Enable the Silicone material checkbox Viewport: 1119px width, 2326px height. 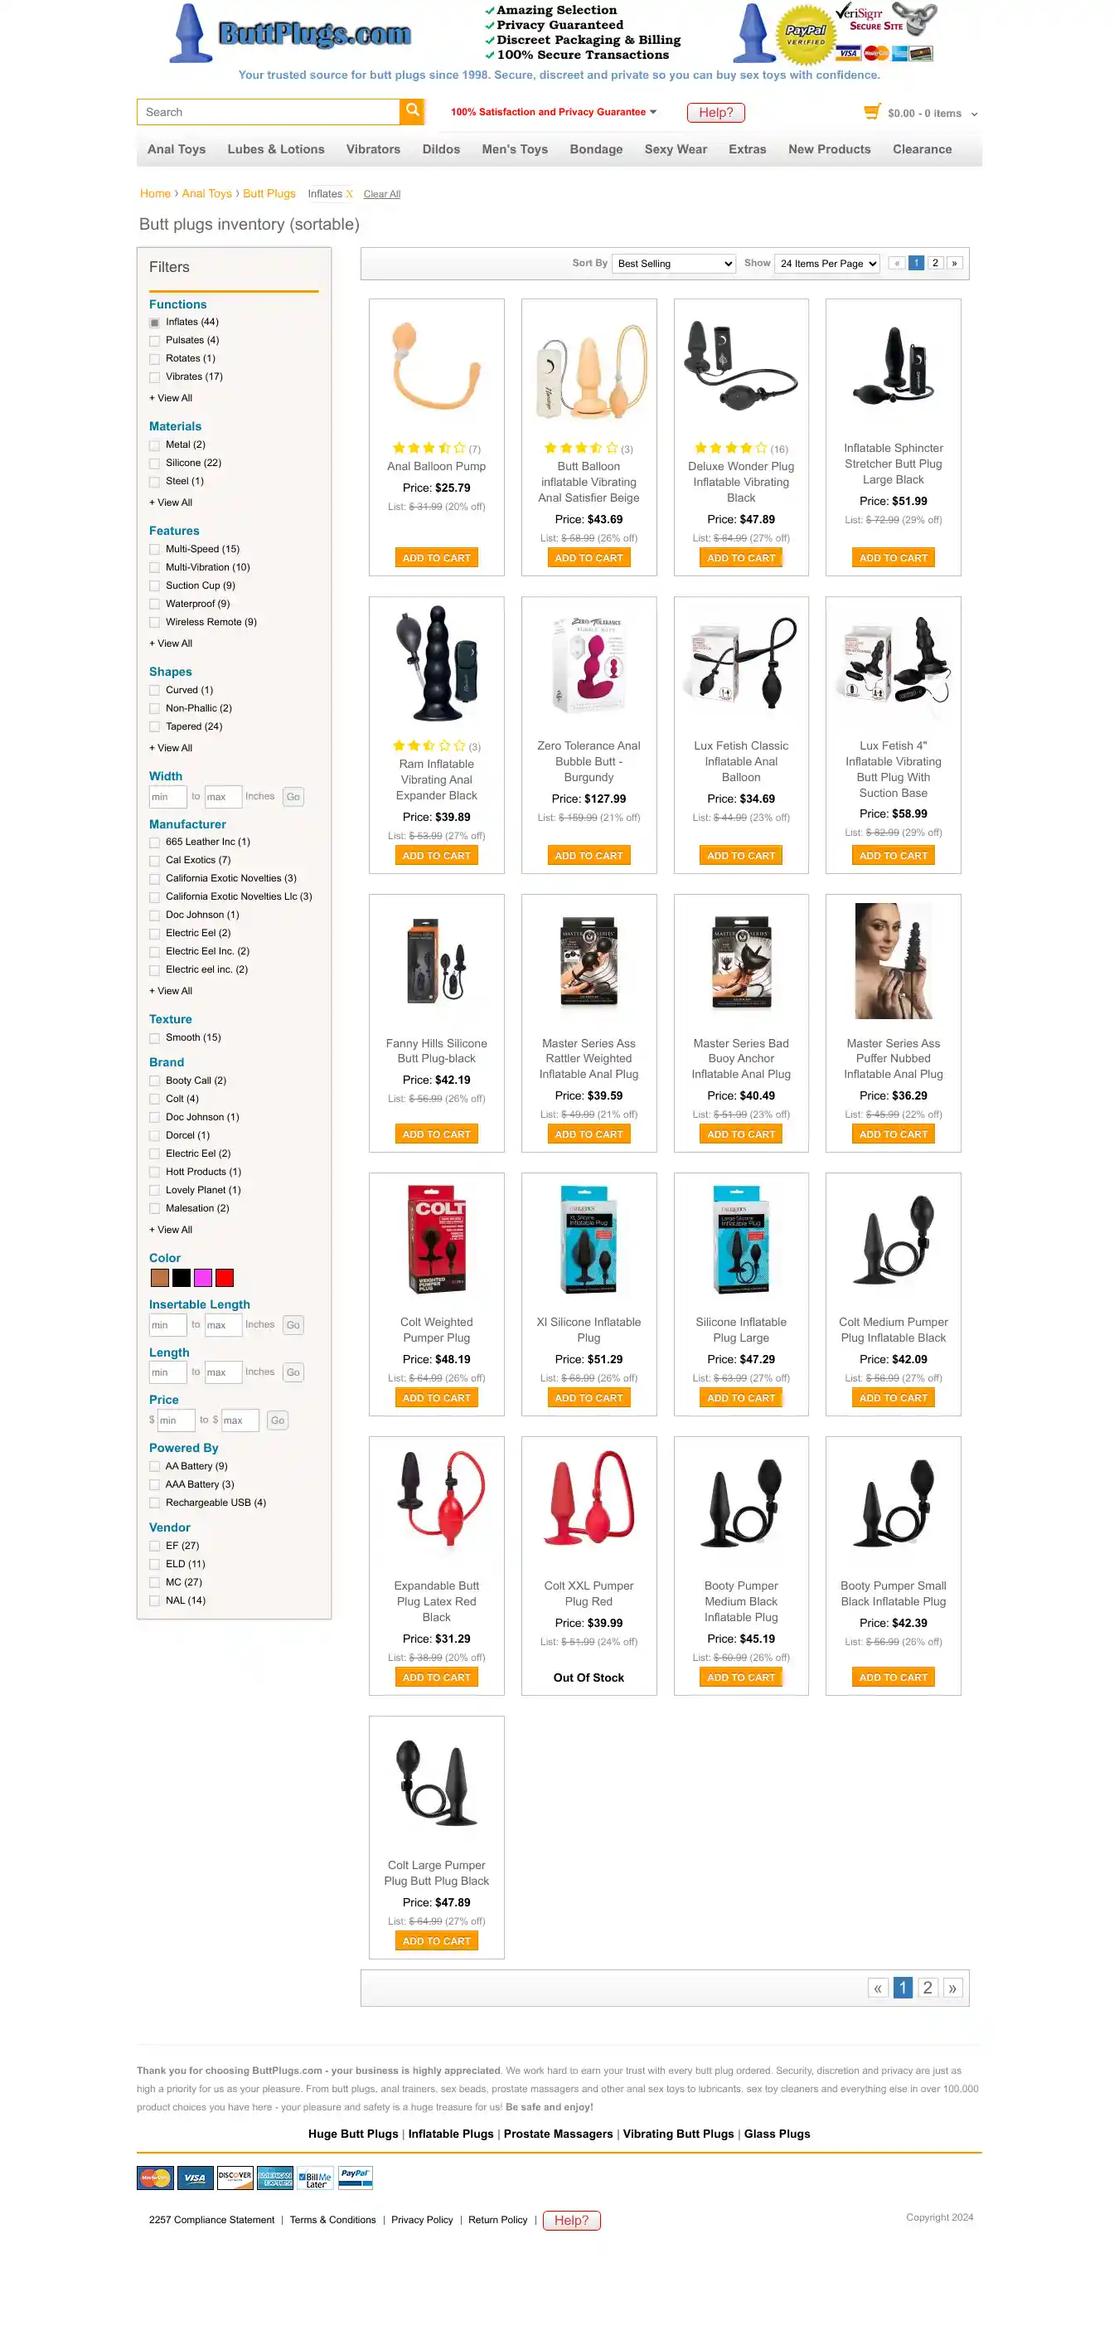pos(154,464)
